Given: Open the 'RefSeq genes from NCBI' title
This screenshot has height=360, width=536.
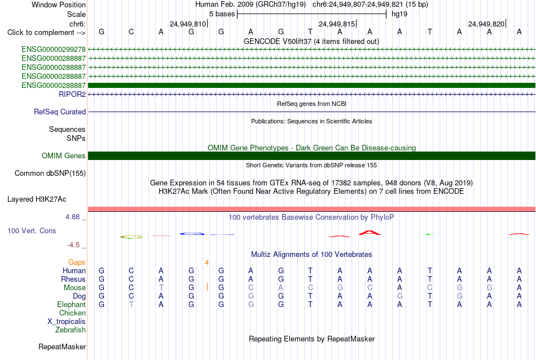Looking at the screenshot, I should click(311, 104).
